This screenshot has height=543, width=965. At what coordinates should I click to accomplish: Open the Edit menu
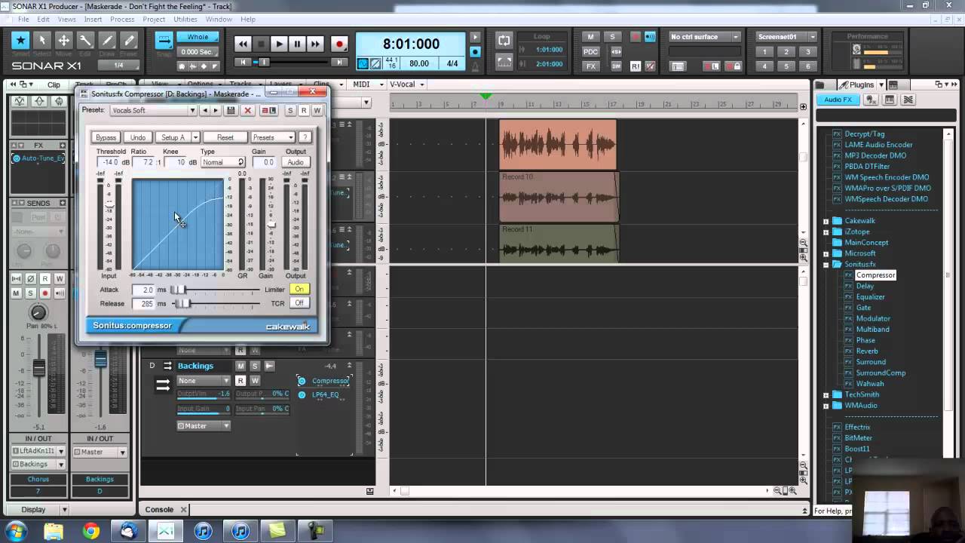tap(44, 19)
